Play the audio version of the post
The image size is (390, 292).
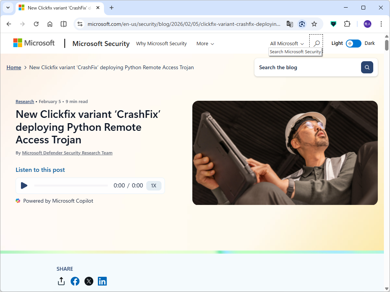point(24,186)
